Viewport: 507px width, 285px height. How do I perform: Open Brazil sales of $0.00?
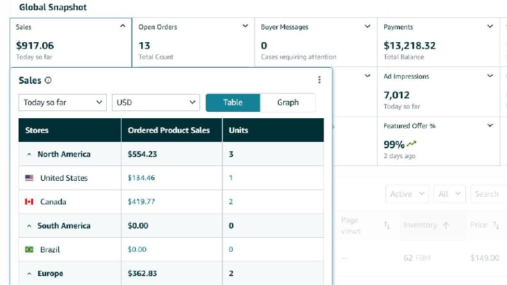[137, 249]
